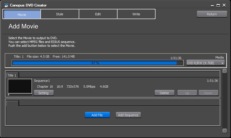
Task: Click the Sequence1 black thumbnail
Action: 20,87
